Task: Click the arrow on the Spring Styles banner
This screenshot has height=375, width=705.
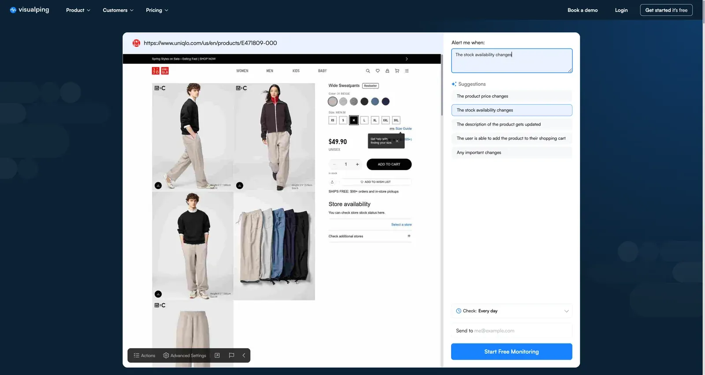Action: coord(407,59)
